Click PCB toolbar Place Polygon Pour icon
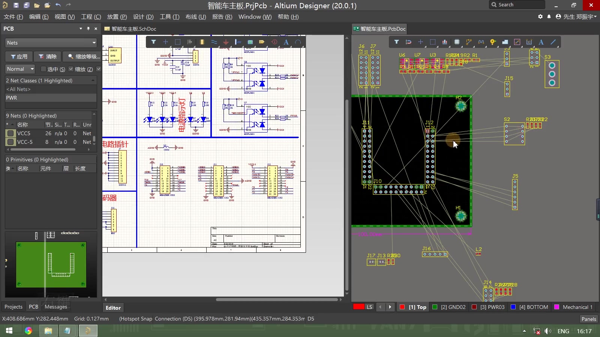The height and width of the screenshot is (337, 600). [x=505, y=42]
